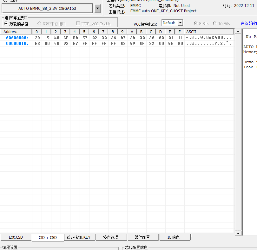The image size is (257, 250).
Task: Select the ICSP串行接口 radio option
Action: tap(39, 24)
